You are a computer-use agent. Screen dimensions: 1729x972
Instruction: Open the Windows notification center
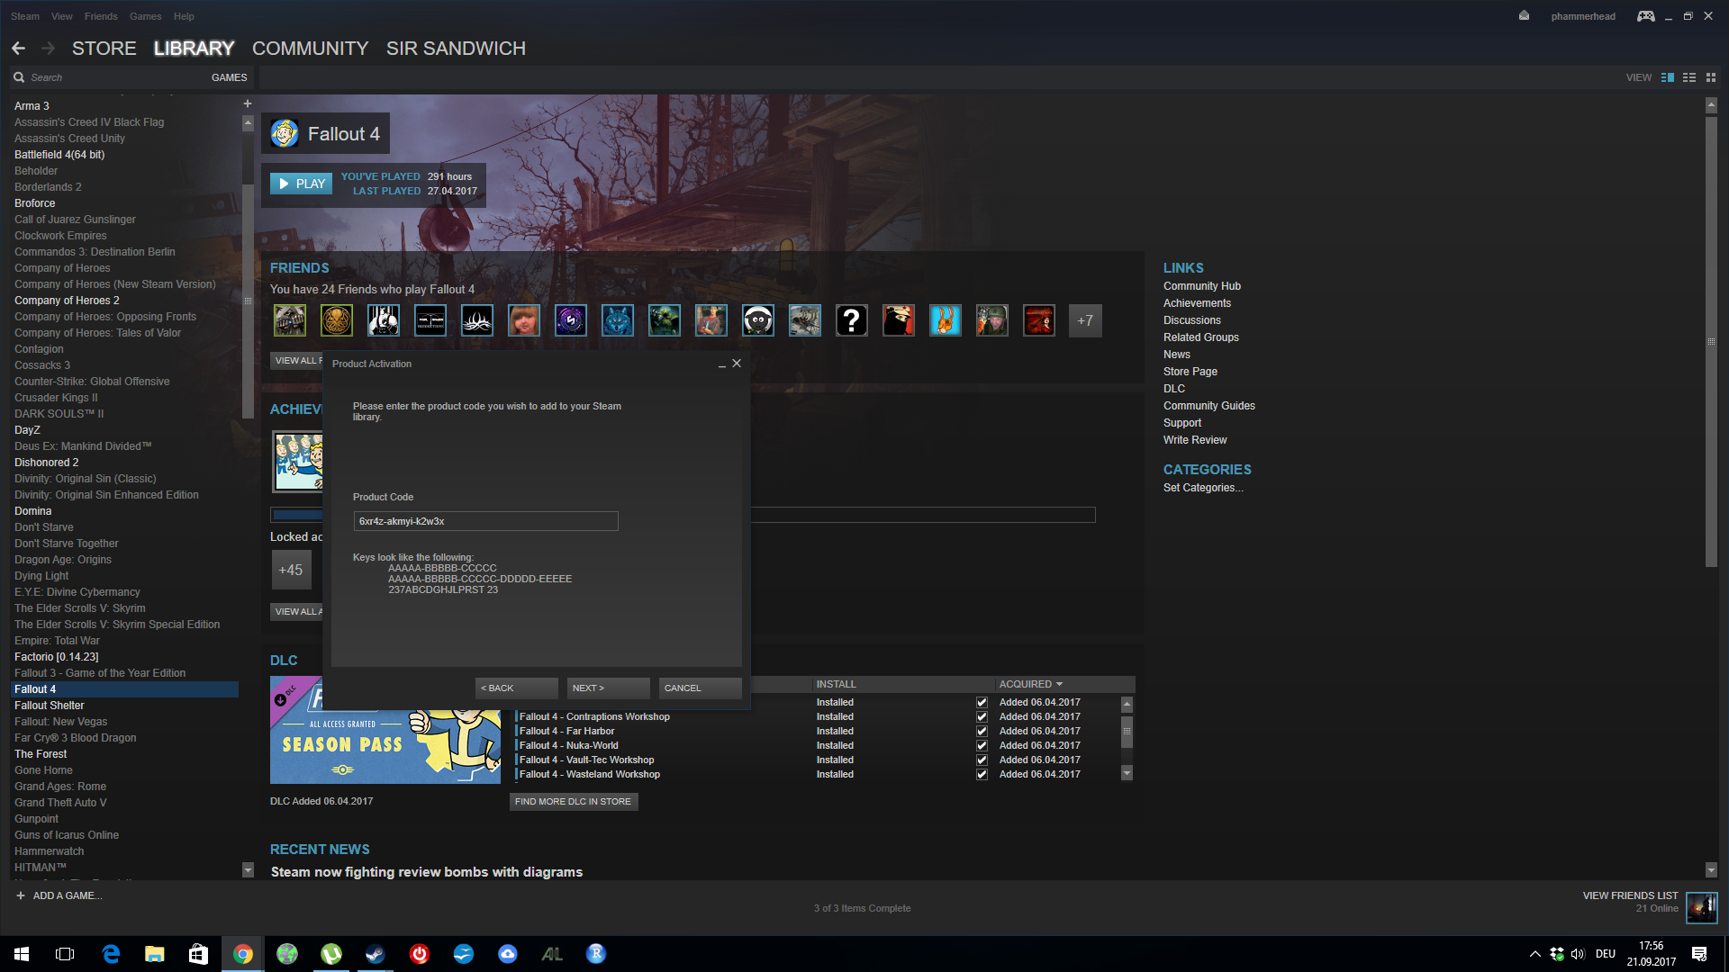pos(1699,954)
